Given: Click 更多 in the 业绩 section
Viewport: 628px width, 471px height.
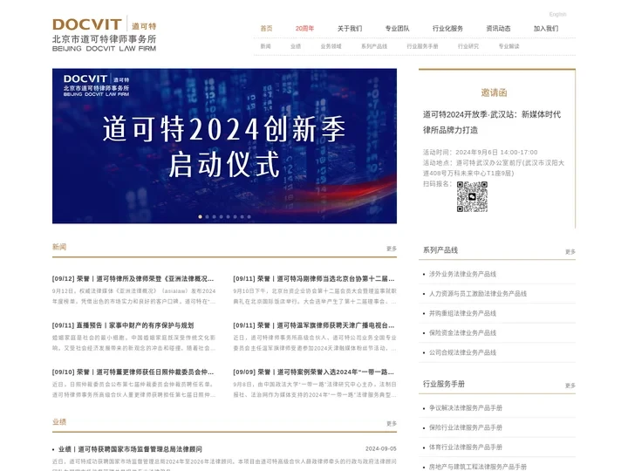Looking at the screenshot, I should 392,424.
